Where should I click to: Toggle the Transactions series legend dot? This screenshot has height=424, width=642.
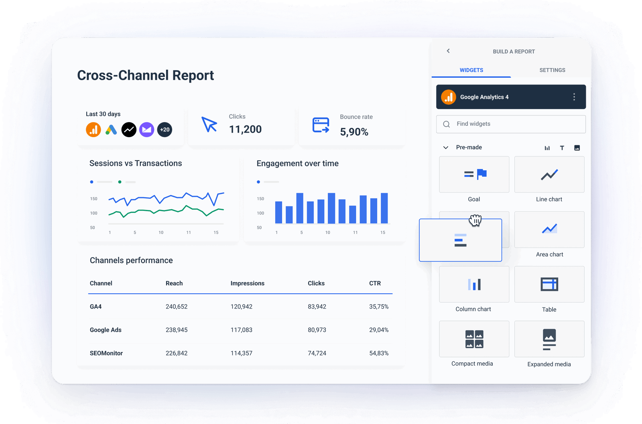pos(119,182)
